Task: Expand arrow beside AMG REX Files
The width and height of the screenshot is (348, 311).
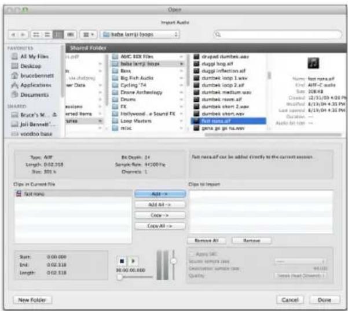Action: pos(182,57)
